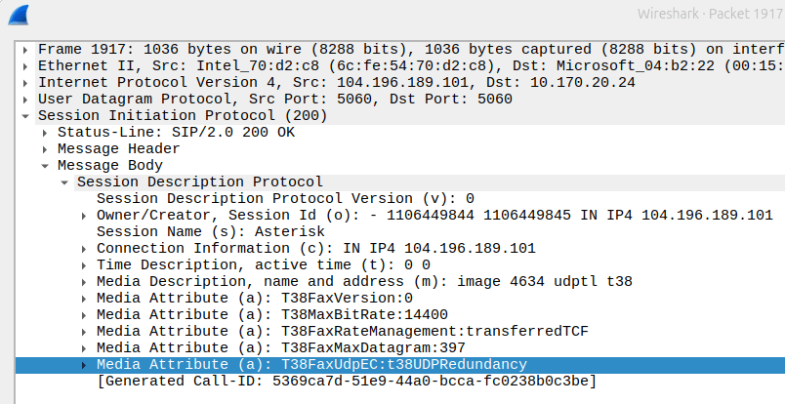Screen dimensions: 785x404
Task: Expand Owner/Creator Session Id arrow
Action: (x=84, y=216)
